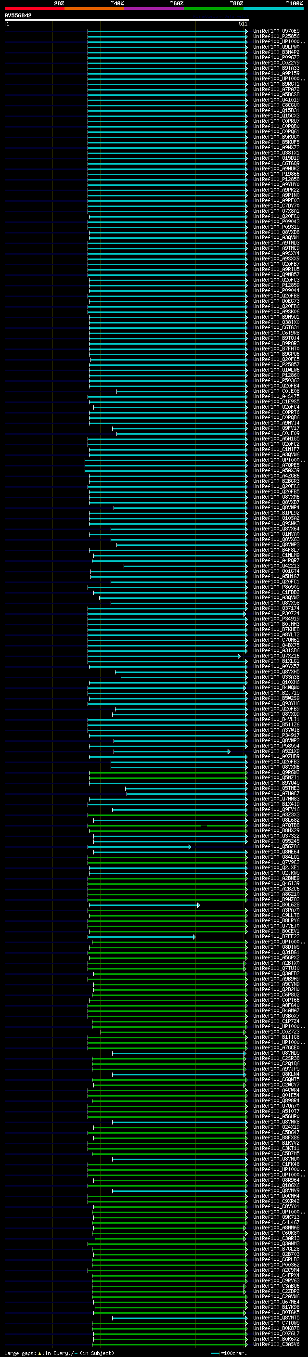The image size is (308, 1357).
Task: Click the cyan ~100% identity legend bar
Action: tap(273, 9)
